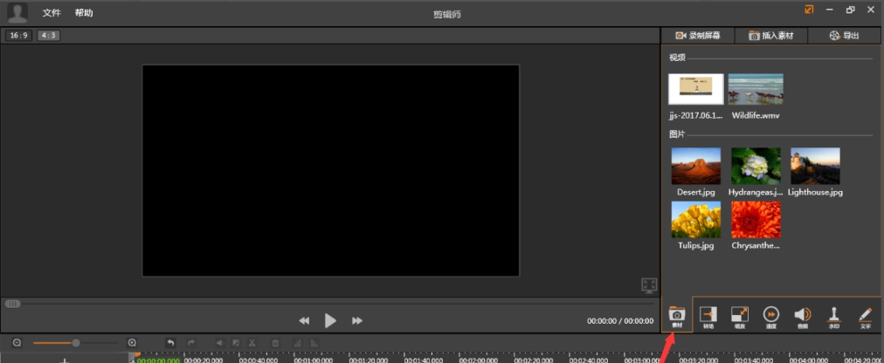The image size is (884, 363).
Task: Play the preview video
Action: coord(330,321)
